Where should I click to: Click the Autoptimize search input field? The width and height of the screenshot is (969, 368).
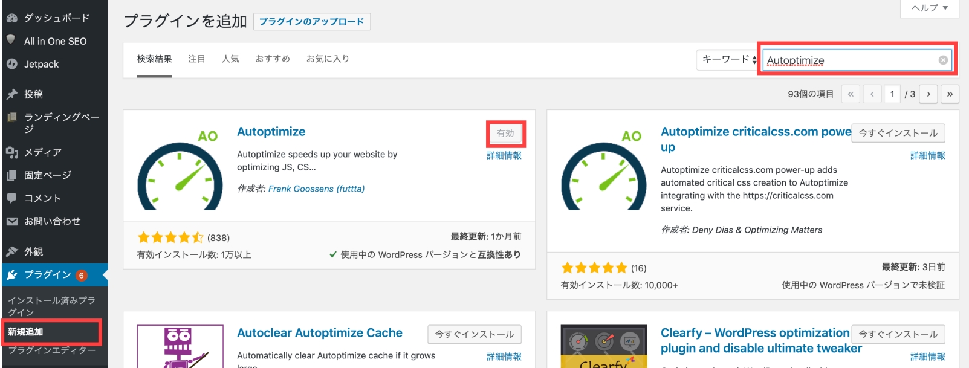point(857,60)
